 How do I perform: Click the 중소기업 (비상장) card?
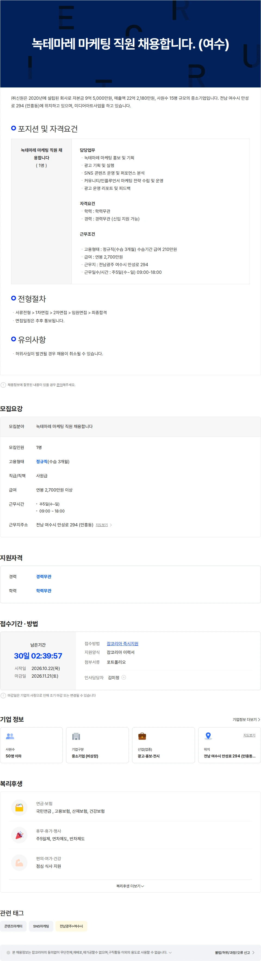point(97,745)
